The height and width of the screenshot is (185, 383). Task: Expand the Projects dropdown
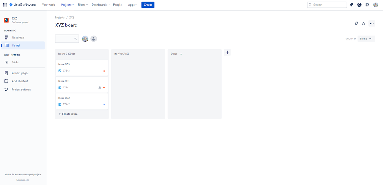point(67,5)
